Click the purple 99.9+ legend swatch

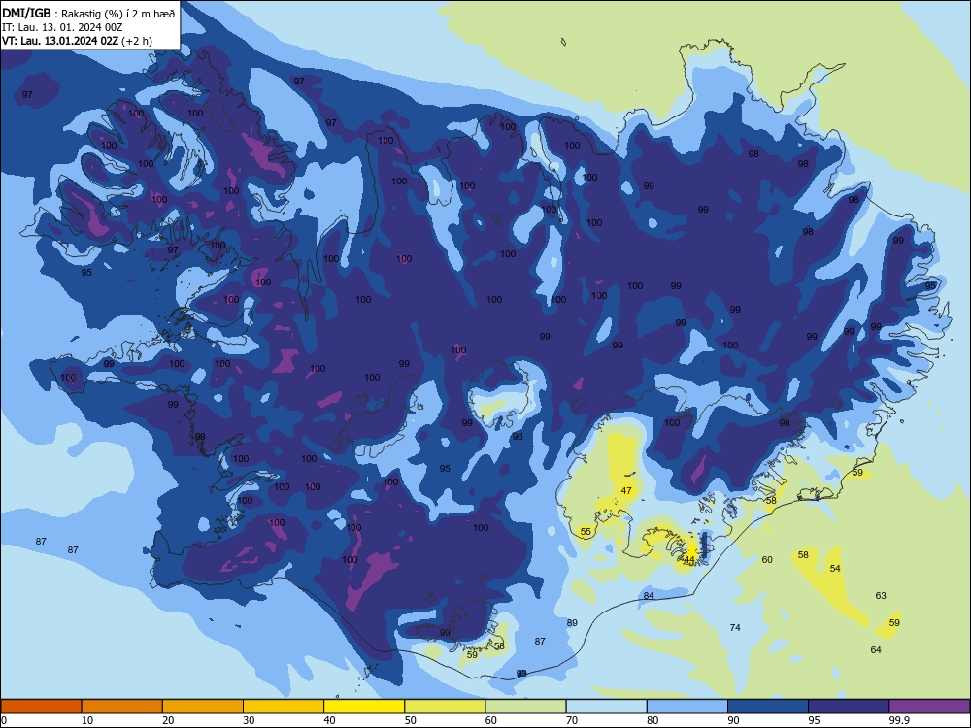[x=929, y=707]
